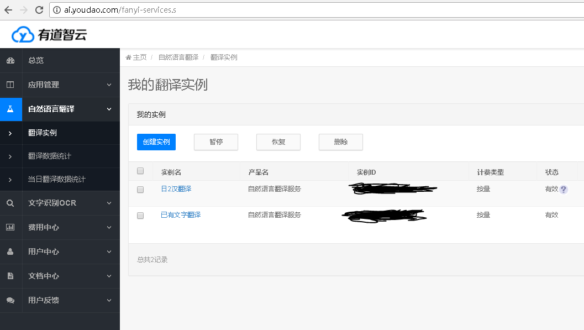Click the site info icon in address bar
The width and height of the screenshot is (584, 330).
[x=57, y=10]
